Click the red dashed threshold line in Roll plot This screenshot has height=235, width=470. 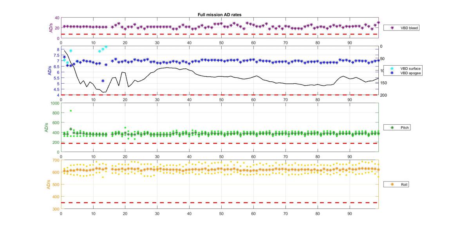point(219,203)
